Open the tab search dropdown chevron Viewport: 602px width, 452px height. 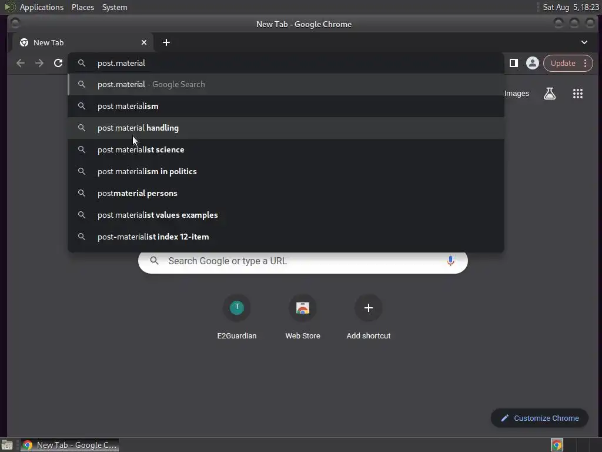pos(584,42)
